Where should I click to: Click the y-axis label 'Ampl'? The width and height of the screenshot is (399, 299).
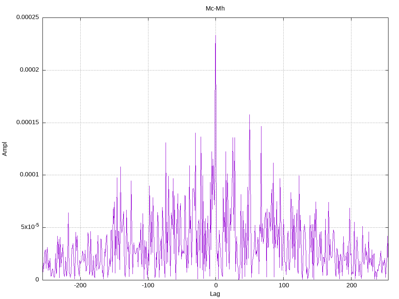5,149
